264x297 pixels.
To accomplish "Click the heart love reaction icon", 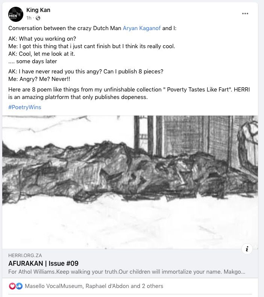I will tap(12, 286).
